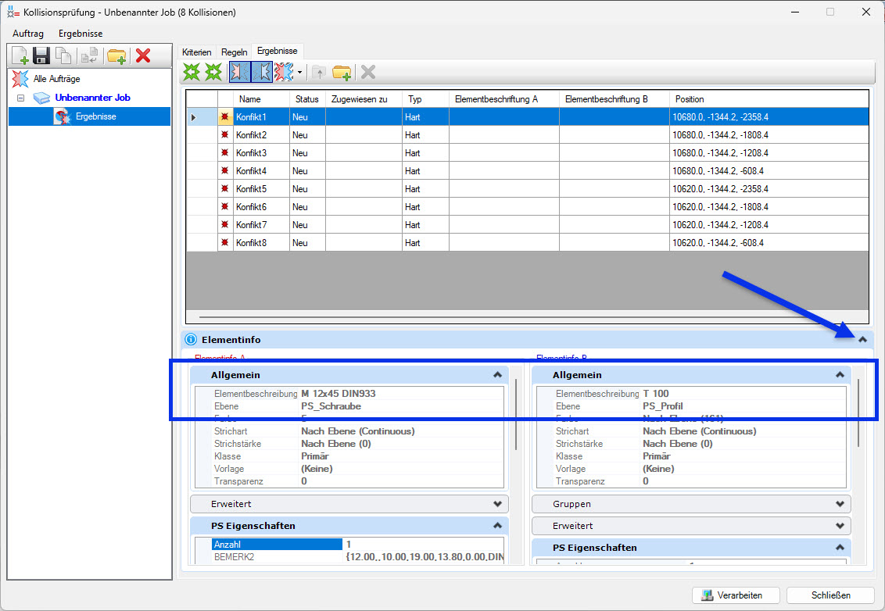Image resolution: width=885 pixels, height=611 pixels.
Task: Create a new job with the blank page icon
Action: click(x=20, y=55)
